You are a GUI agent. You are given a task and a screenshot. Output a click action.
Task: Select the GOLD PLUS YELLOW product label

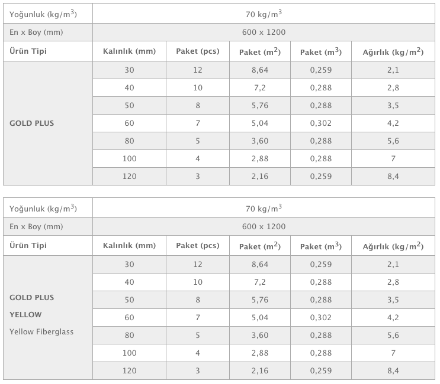pos(32,306)
